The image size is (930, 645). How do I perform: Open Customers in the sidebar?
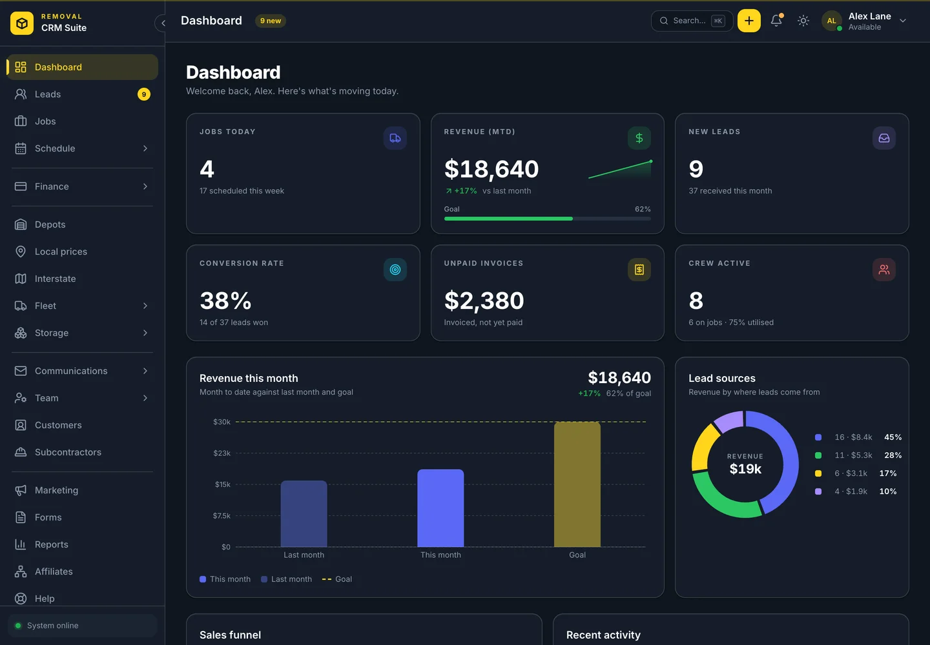click(x=82, y=425)
